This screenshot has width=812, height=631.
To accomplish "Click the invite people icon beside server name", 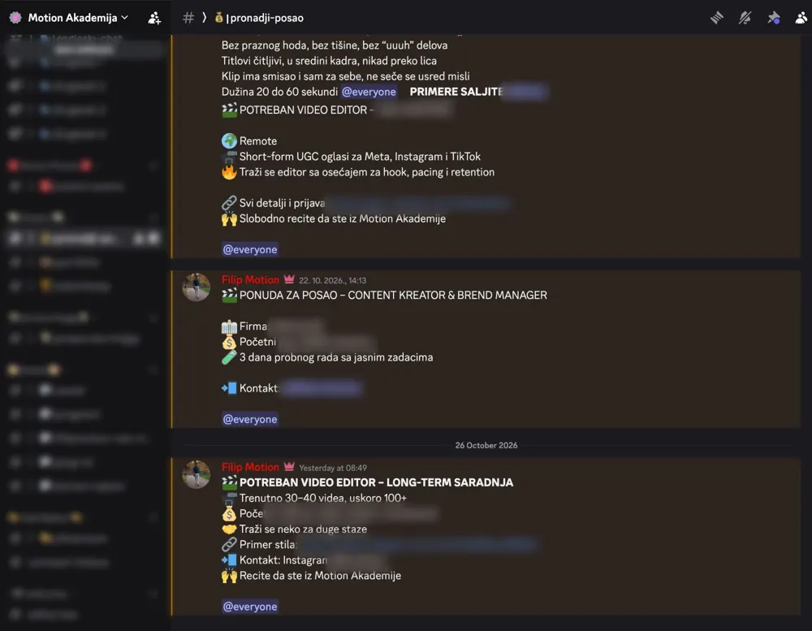I will point(154,18).
